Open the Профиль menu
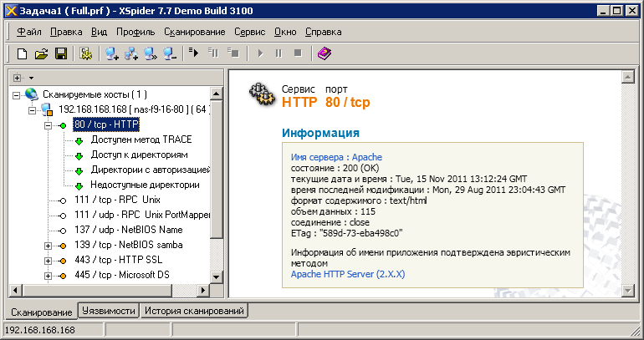The width and height of the screenshot is (644, 340). [135, 32]
